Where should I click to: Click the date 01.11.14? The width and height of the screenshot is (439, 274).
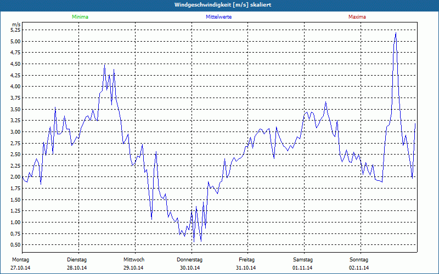[302, 268]
